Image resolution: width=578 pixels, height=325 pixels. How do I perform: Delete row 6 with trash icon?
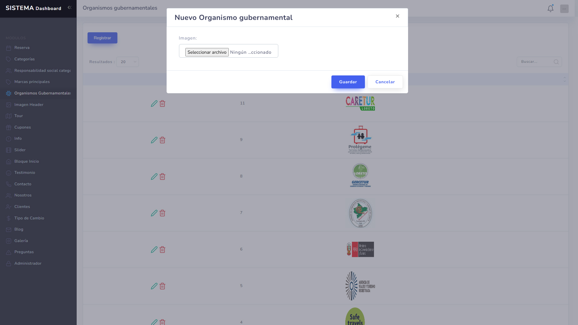point(162,250)
